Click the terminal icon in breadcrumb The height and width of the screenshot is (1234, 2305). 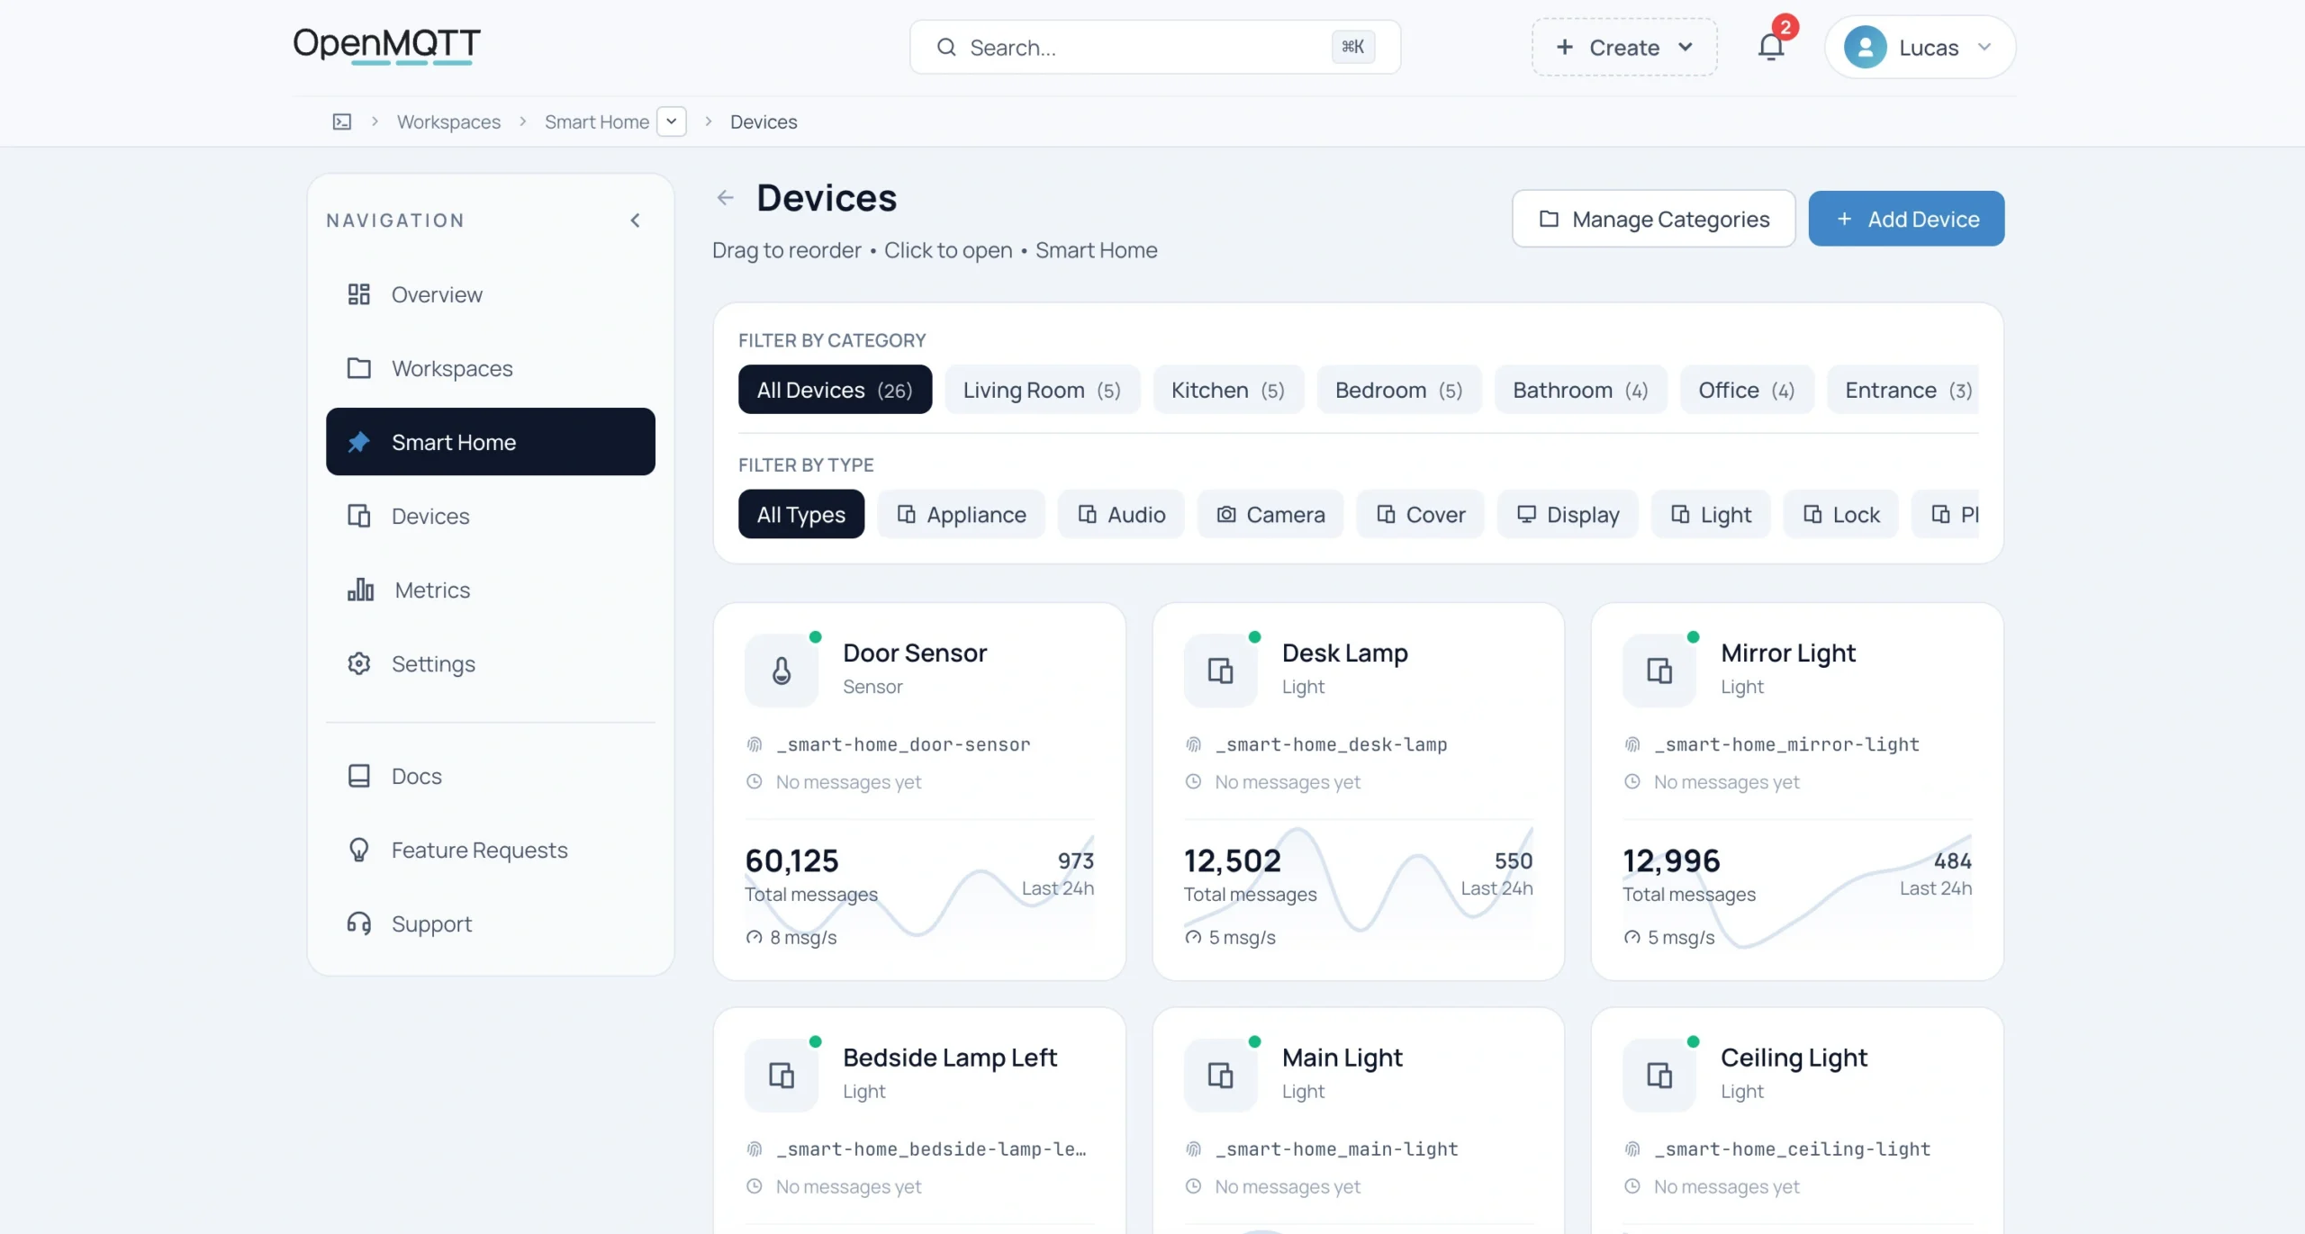tap(341, 122)
